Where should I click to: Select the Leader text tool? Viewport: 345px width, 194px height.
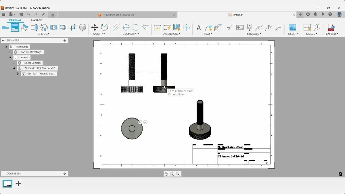point(208,28)
